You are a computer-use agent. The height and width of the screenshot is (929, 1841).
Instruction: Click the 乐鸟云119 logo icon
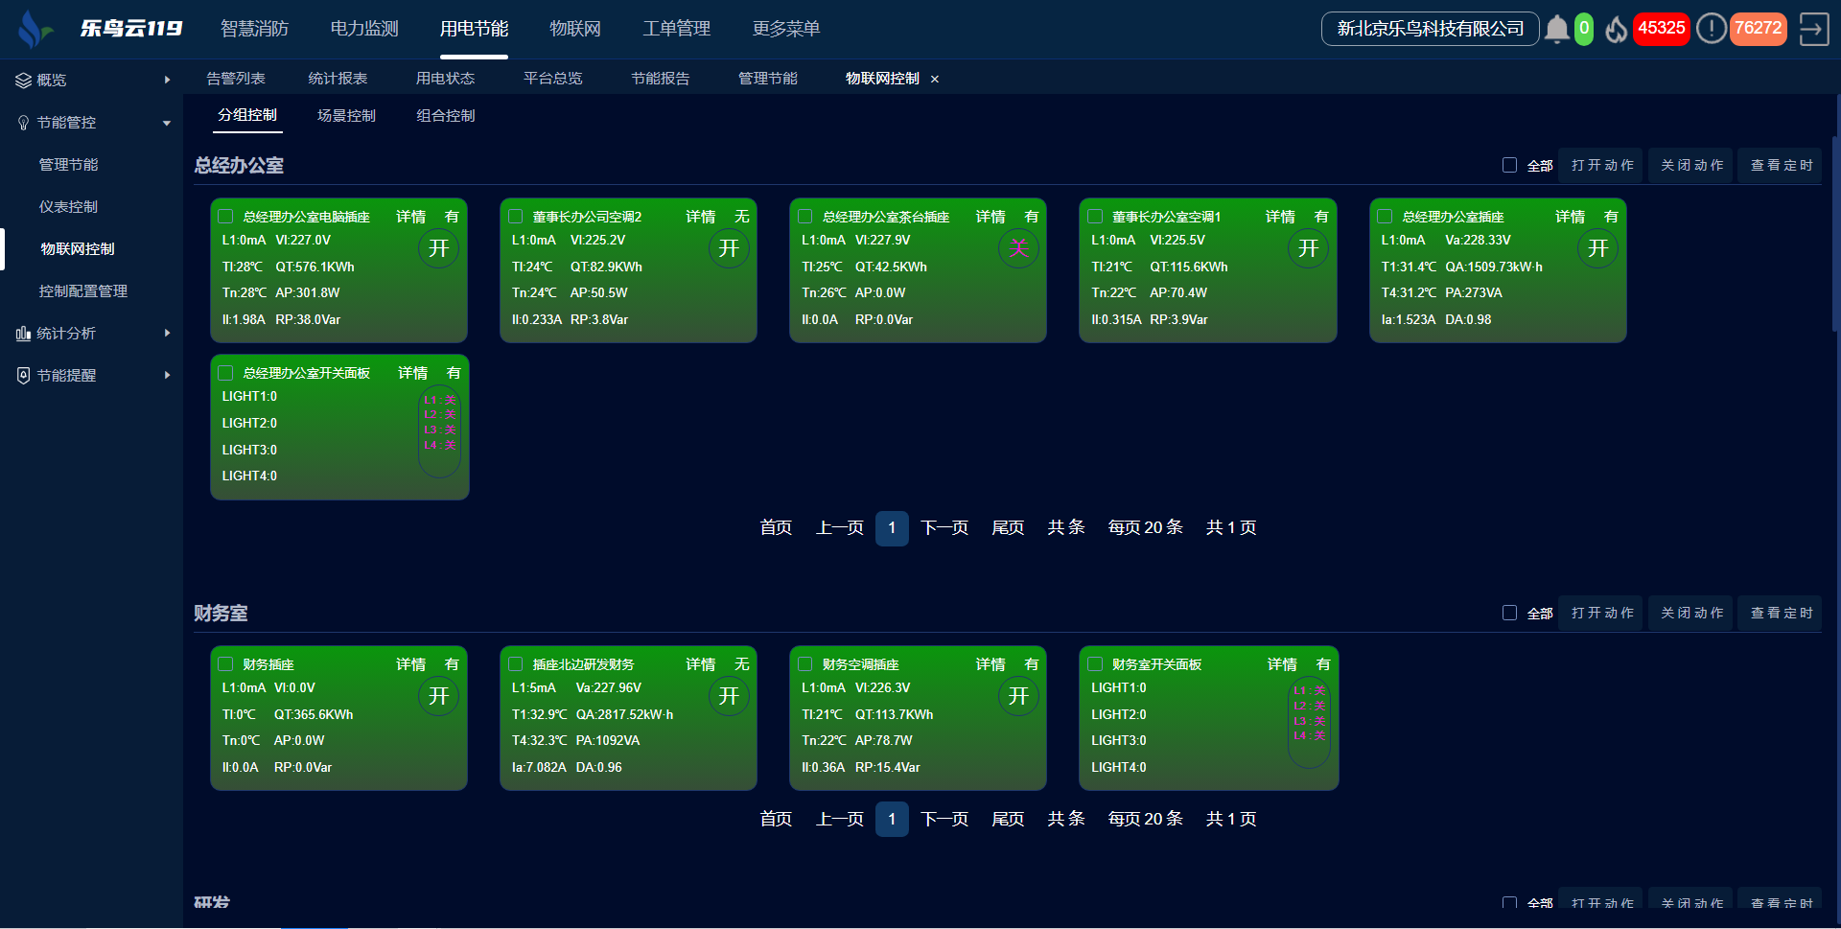pos(35,29)
